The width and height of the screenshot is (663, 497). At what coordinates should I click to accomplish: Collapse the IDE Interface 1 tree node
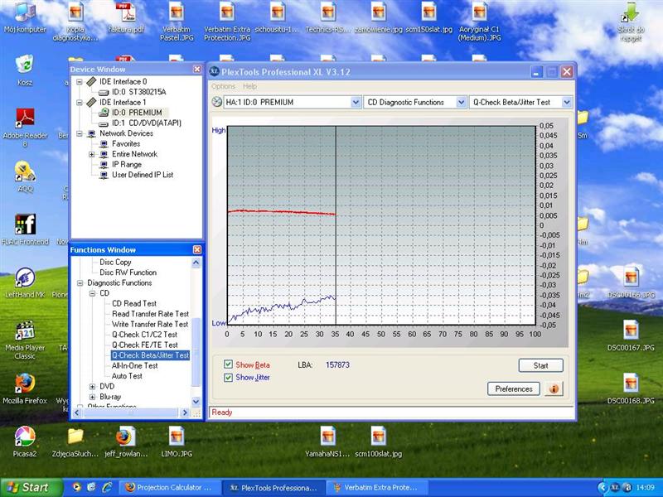(80, 102)
